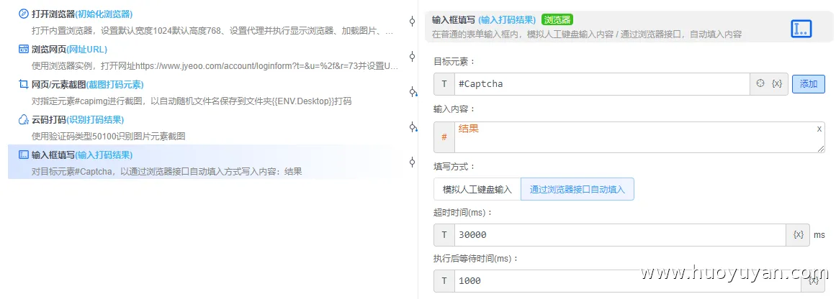Click the 输入内容 textarea resize grip
Screen dimensions: 836x299
821,149
